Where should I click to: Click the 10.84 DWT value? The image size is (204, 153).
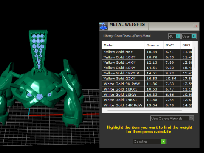[171, 79]
